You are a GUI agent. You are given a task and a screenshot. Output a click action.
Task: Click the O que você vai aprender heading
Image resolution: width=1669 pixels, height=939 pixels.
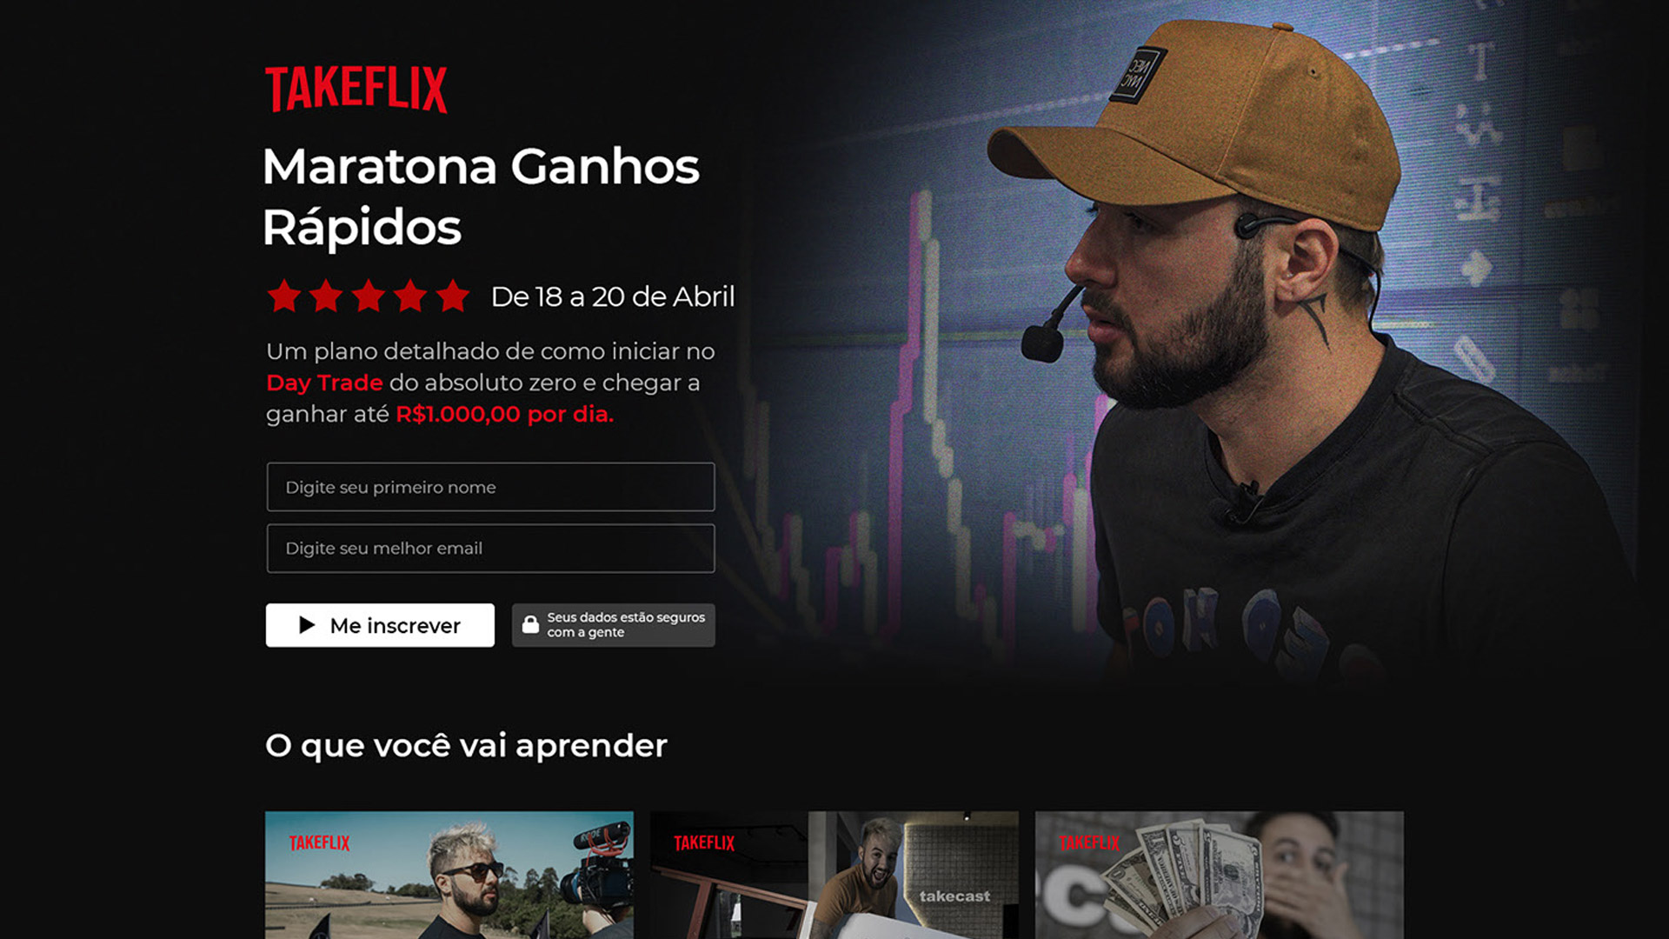[x=466, y=746]
